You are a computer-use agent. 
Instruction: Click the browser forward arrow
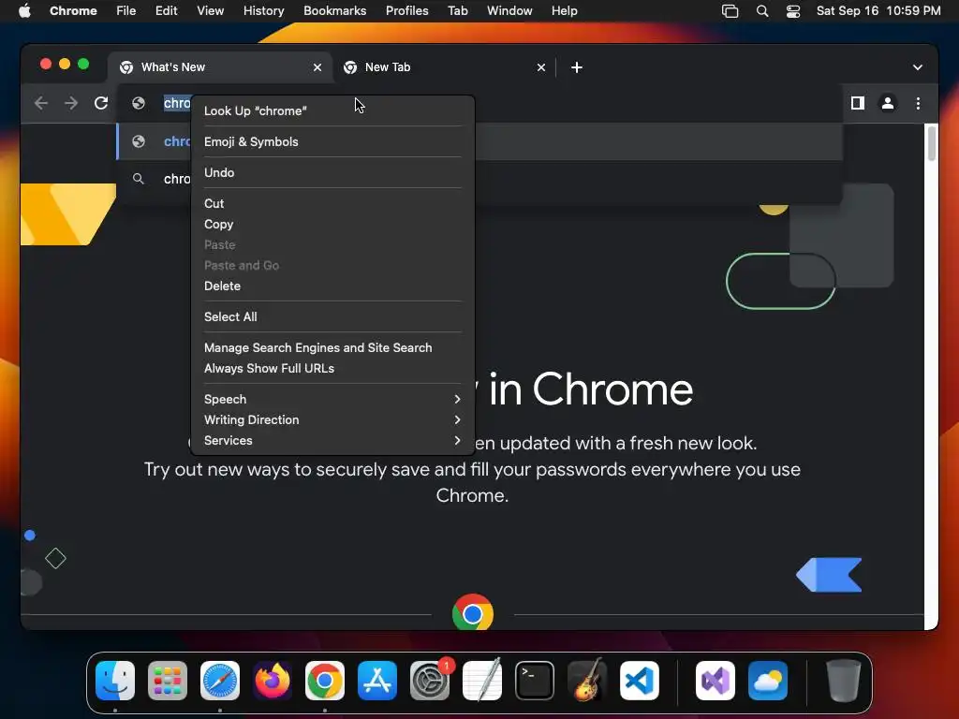point(71,103)
